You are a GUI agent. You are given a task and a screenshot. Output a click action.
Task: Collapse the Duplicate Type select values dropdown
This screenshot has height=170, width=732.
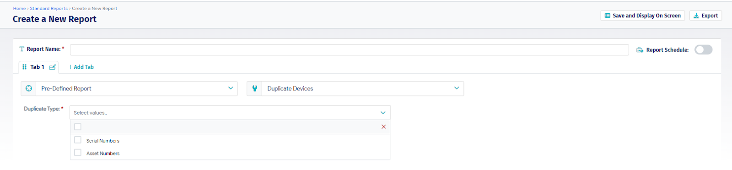[383, 113]
